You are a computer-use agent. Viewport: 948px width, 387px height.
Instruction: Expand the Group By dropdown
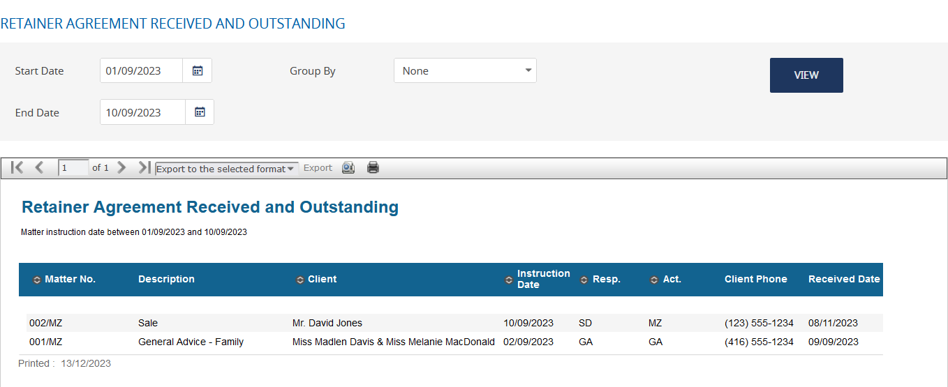click(465, 70)
